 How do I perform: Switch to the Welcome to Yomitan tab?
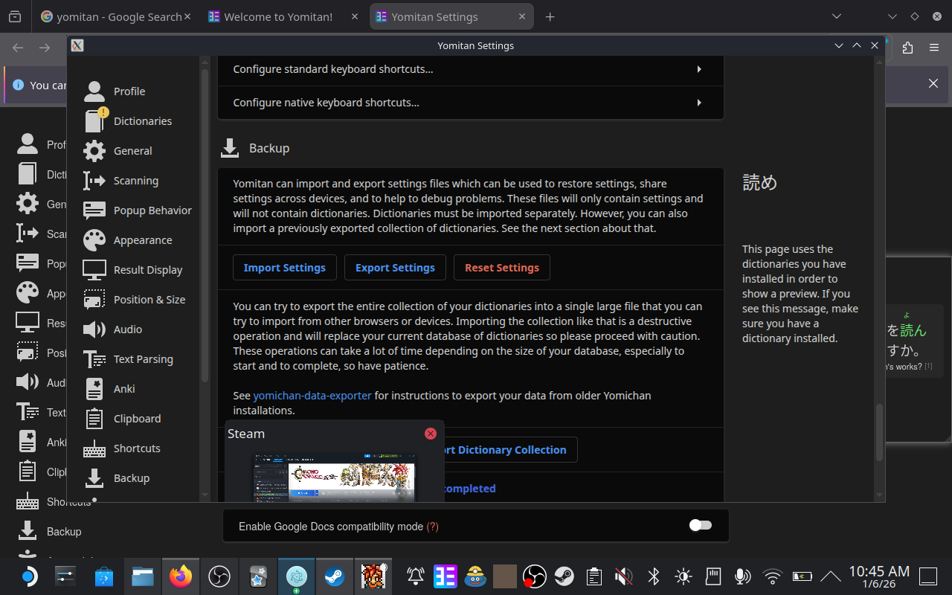(x=278, y=16)
